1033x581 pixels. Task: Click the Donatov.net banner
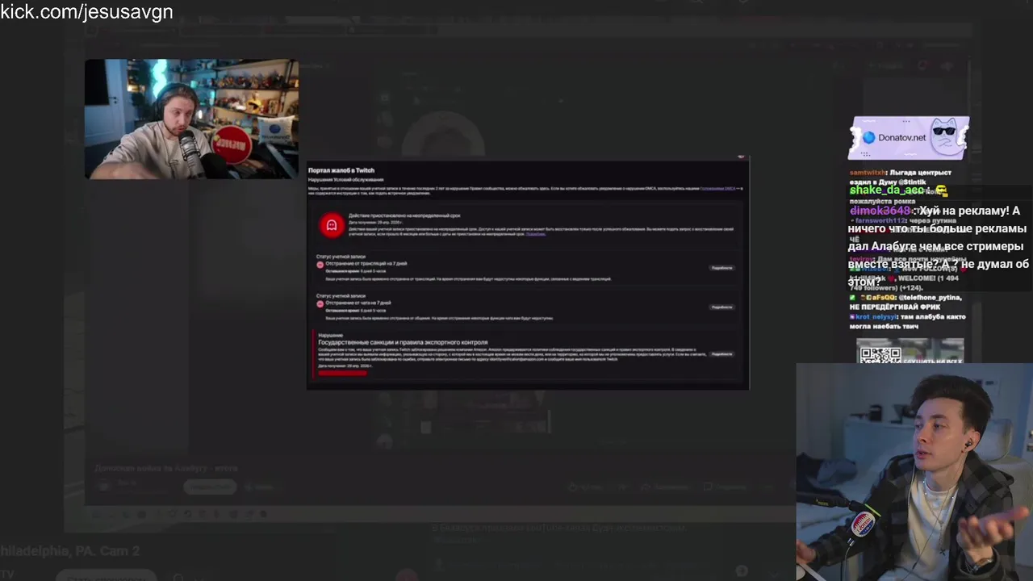point(908,138)
